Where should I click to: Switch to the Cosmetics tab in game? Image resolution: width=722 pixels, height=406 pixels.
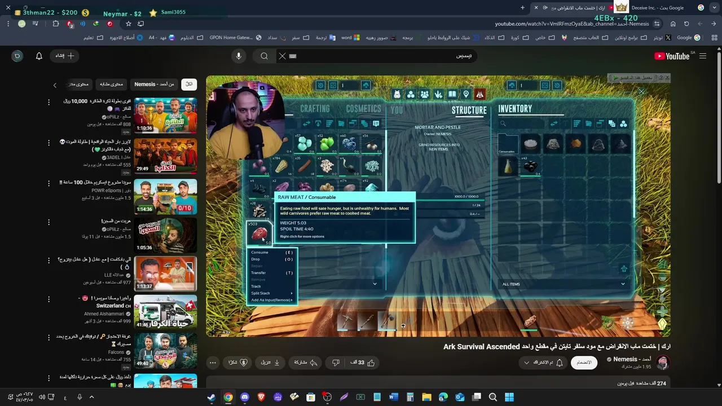click(363, 109)
